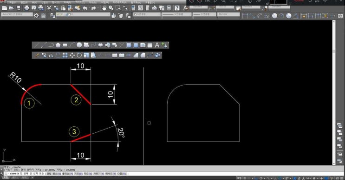Viewport: 345px width, 180px height.
Task: Select the Spline draw tool
Action: pos(93,45)
